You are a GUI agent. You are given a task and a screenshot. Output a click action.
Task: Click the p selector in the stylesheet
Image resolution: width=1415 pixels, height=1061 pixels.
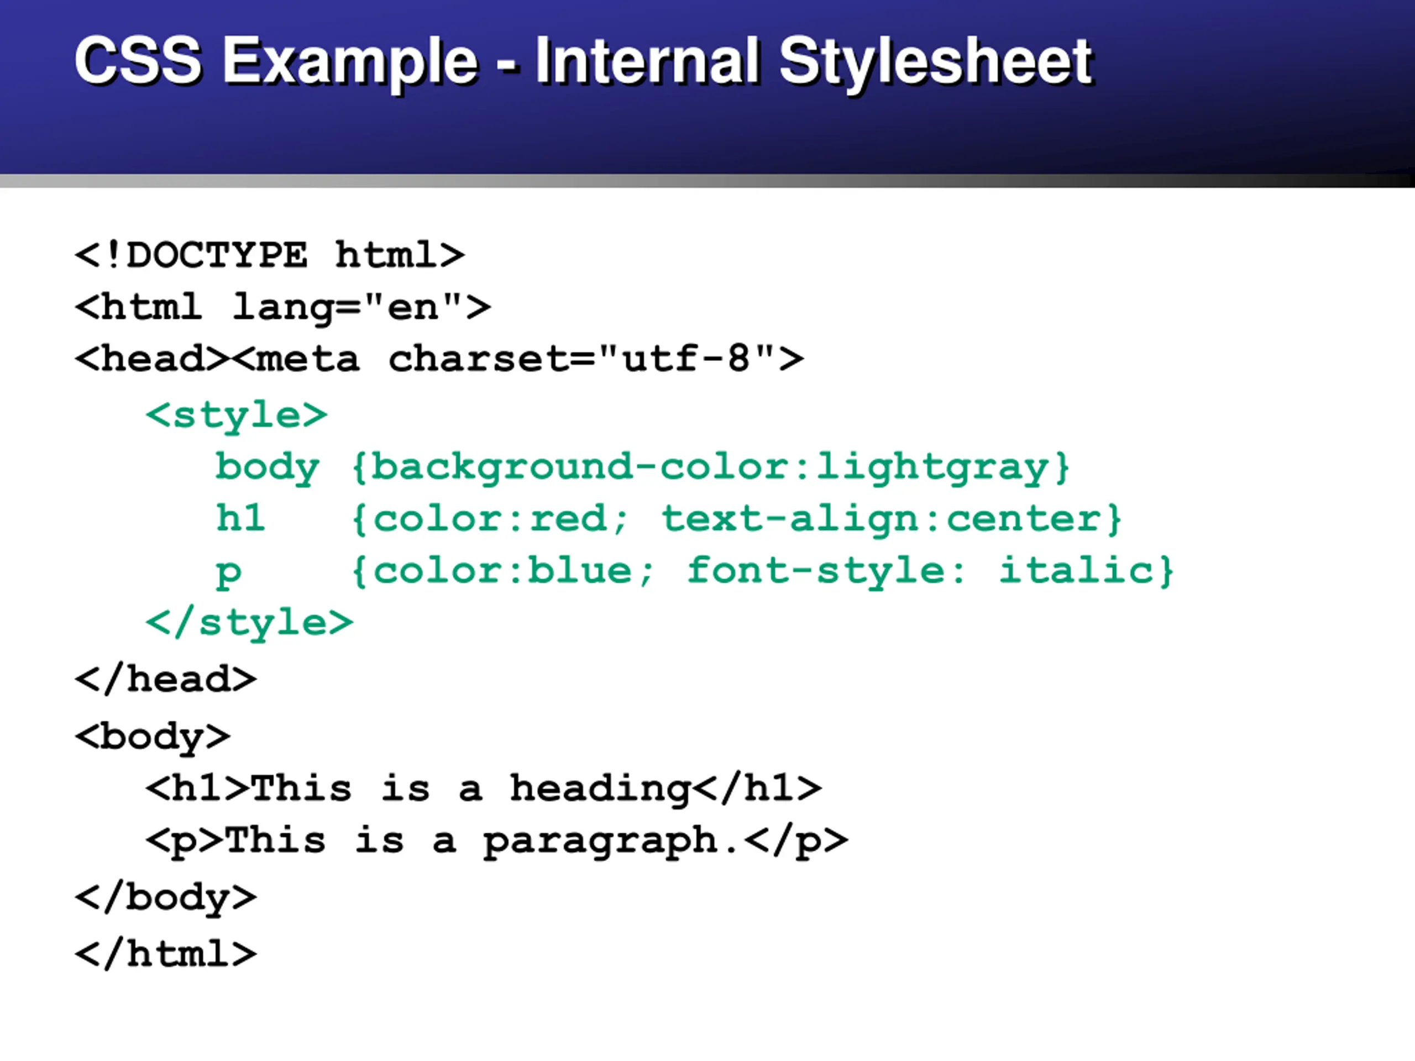(x=228, y=571)
